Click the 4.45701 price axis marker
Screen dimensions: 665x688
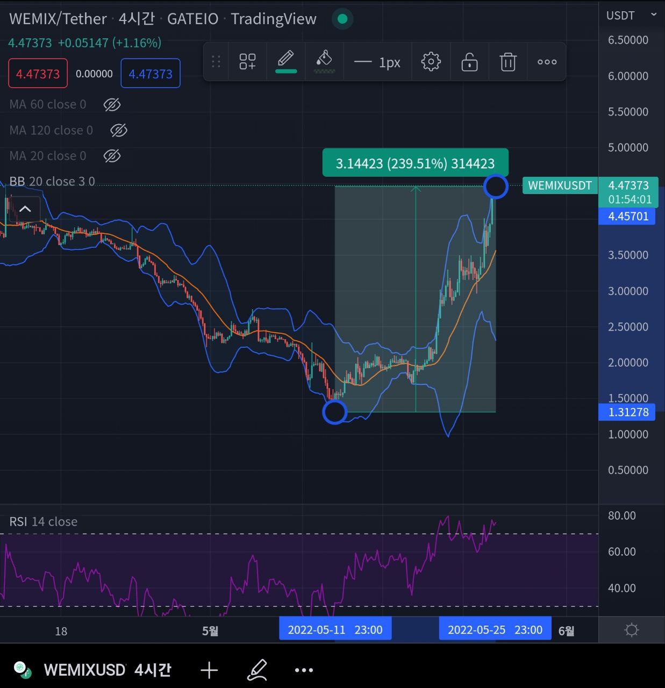click(627, 217)
